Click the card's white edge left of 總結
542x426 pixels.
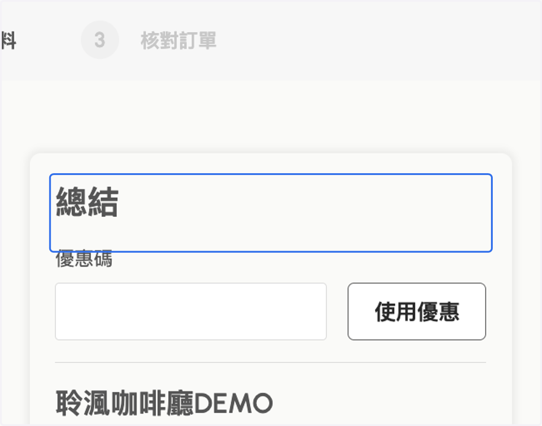(40, 204)
